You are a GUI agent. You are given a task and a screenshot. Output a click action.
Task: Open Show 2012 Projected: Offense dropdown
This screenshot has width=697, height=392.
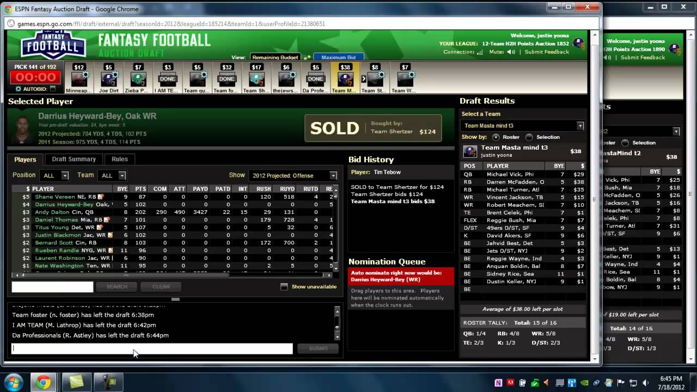pos(293,175)
